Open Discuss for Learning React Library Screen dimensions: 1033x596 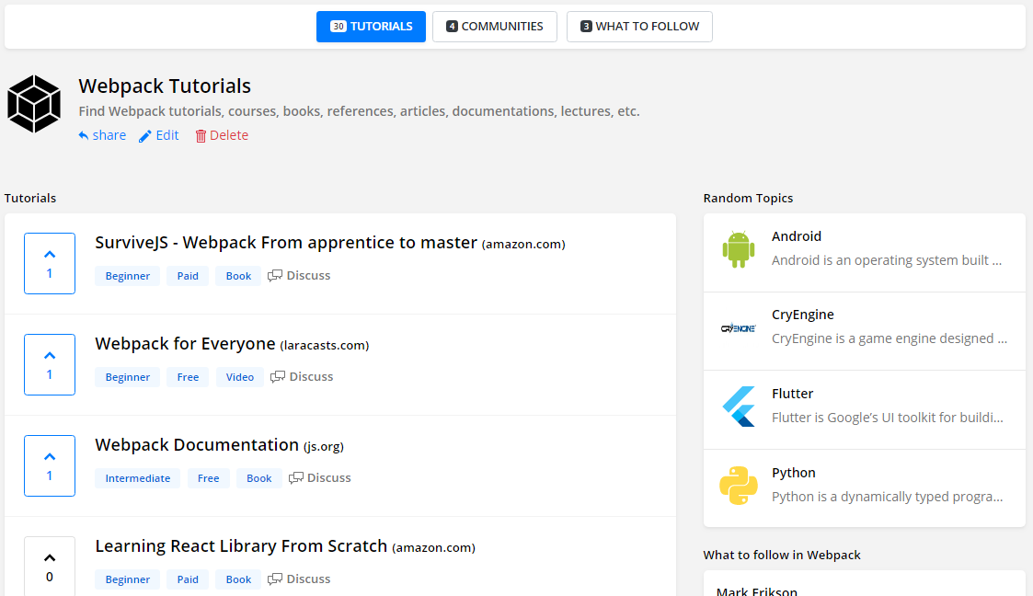[x=299, y=579]
